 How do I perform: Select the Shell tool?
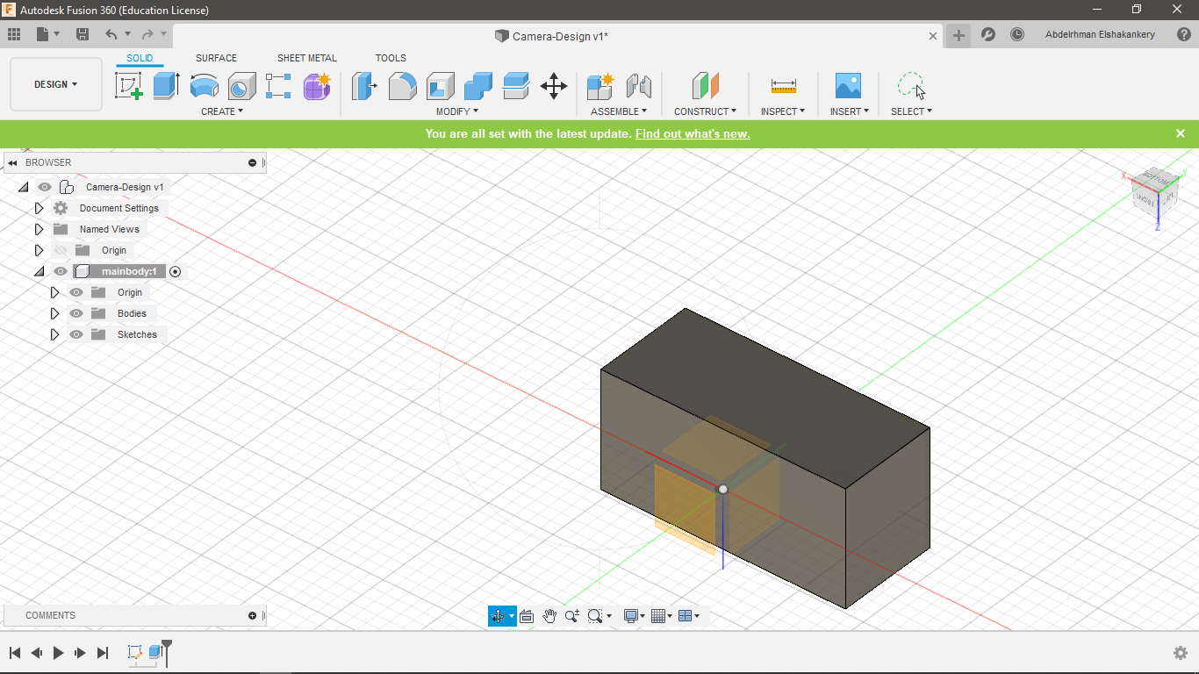pos(441,86)
